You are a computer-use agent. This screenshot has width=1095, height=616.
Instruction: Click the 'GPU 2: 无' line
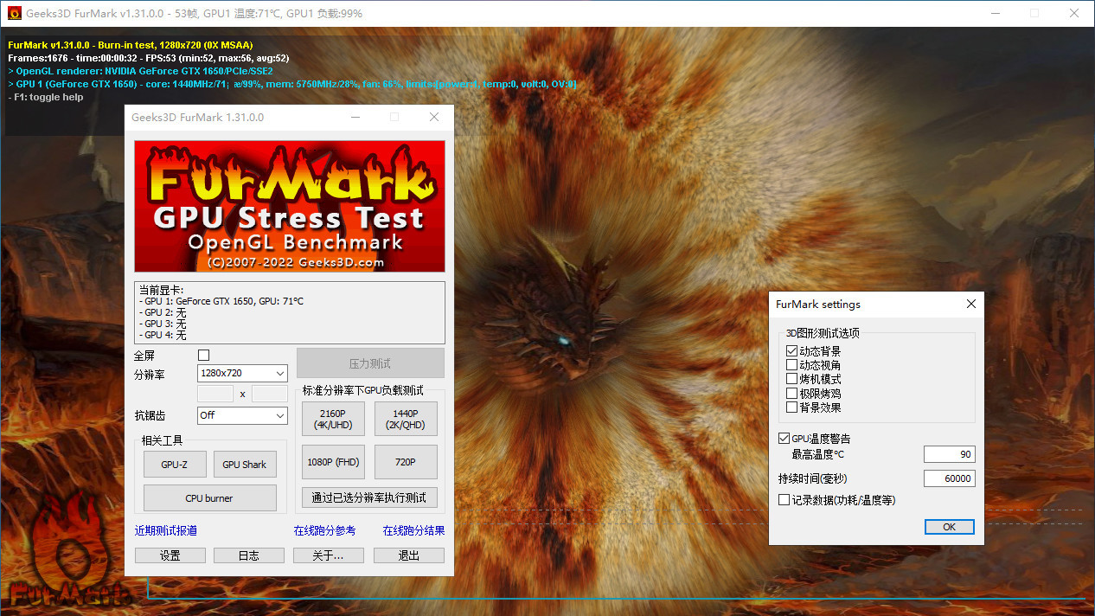click(163, 312)
